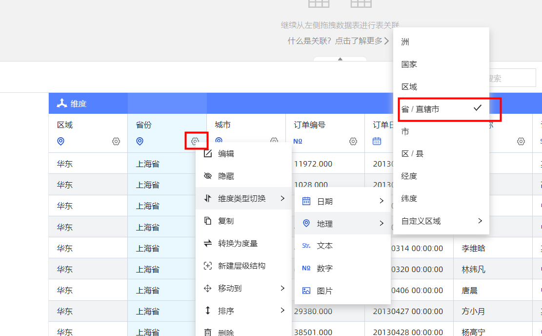This screenshot has width=542, height=336.
Task: Select 新建层级结构 menu option
Action: [x=241, y=266]
